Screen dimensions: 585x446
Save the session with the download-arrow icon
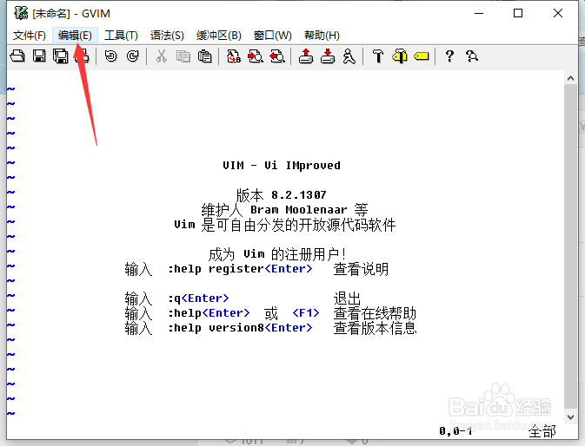click(x=328, y=56)
